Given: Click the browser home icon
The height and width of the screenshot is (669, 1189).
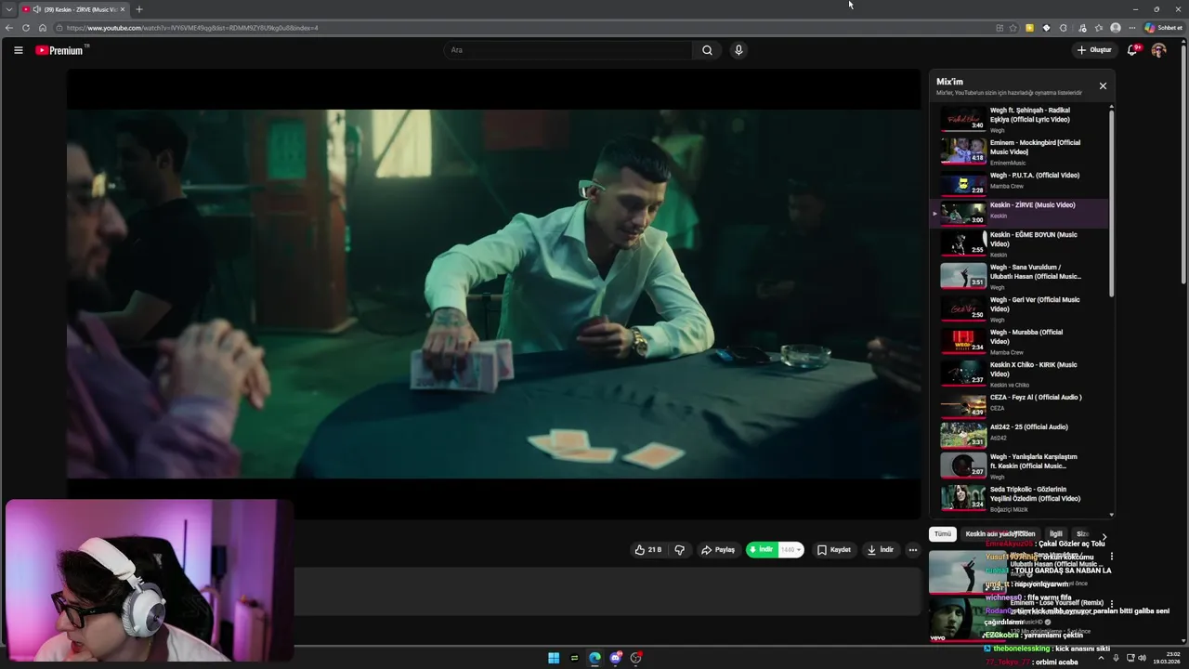Looking at the screenshot, I should 43,28.
